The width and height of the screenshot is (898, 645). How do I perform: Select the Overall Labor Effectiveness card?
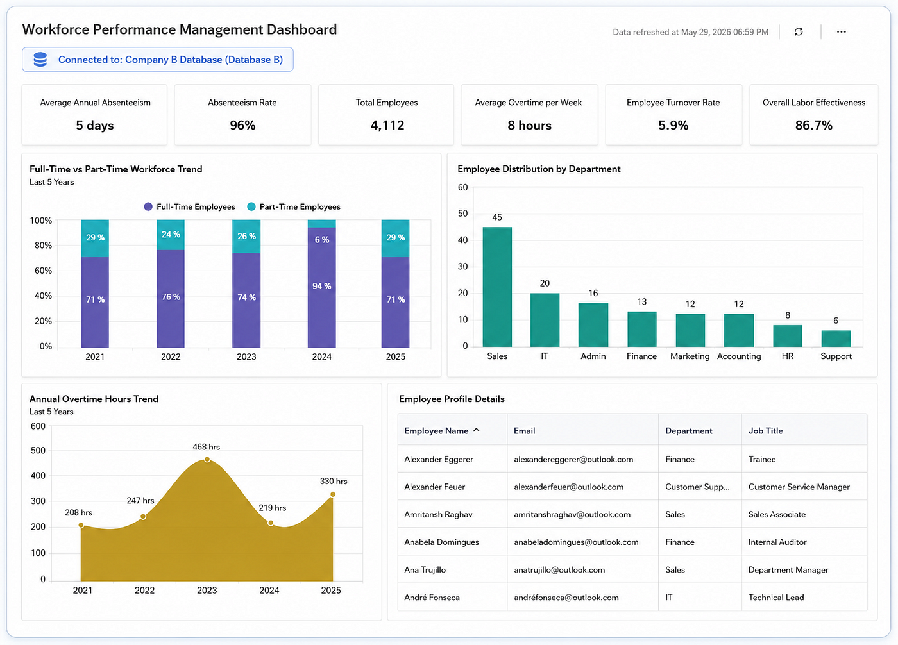814,115
